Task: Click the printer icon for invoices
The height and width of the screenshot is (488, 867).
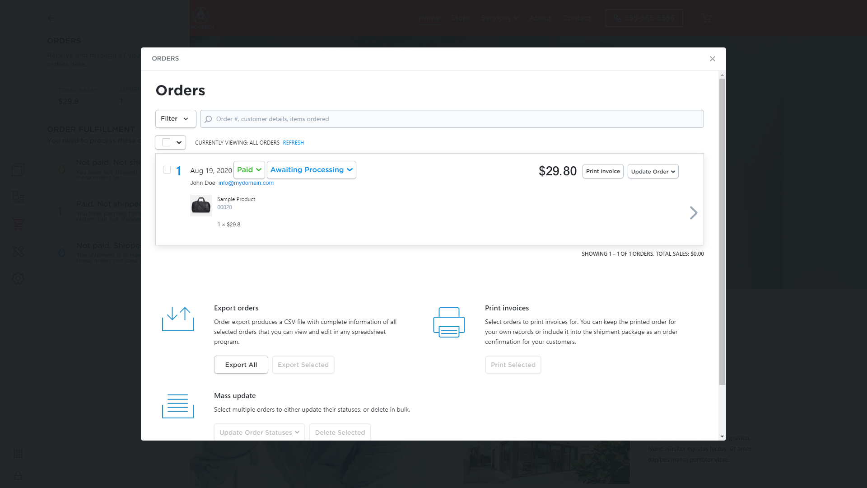Action: point(449,322)
